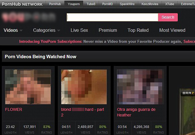Open the Top Rated page
The width and height of the screenshot is (195, 135).
pos(138,30)
